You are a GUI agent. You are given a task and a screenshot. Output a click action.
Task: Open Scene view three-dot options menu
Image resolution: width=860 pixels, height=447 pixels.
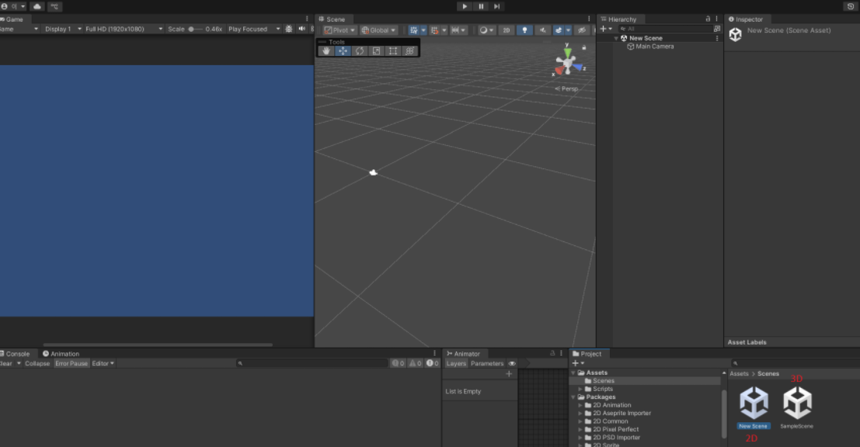tap(589, 19)
